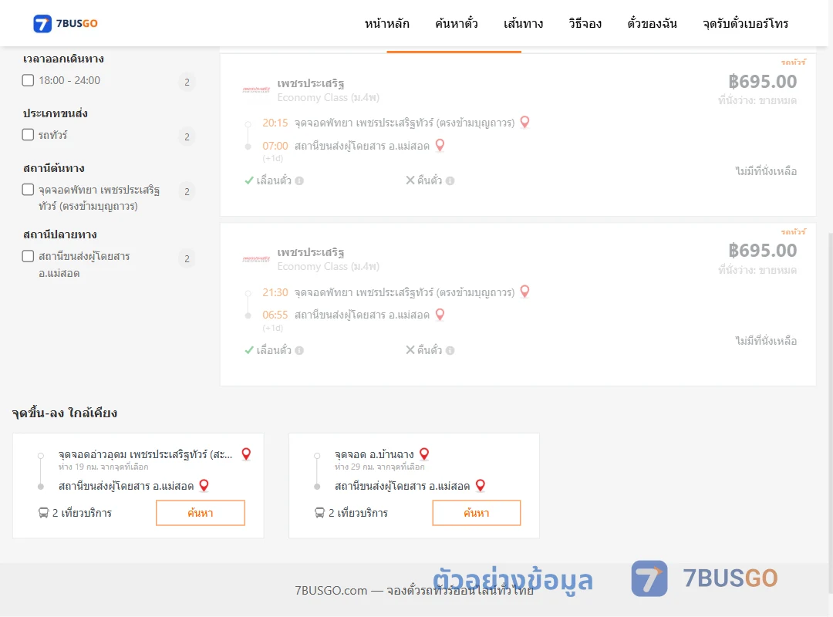This screenshot has height=617, width=833.
Task: Check the สถานีขนส่งผู้โดยสาร อ.แม่สอด destination filter
Action: click(29, 256)
